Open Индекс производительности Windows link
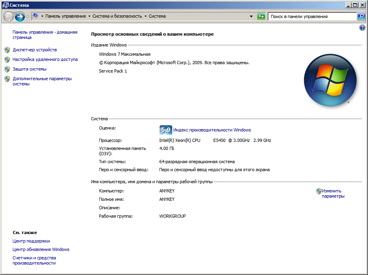The image size is (368, 275). [212, 130]
